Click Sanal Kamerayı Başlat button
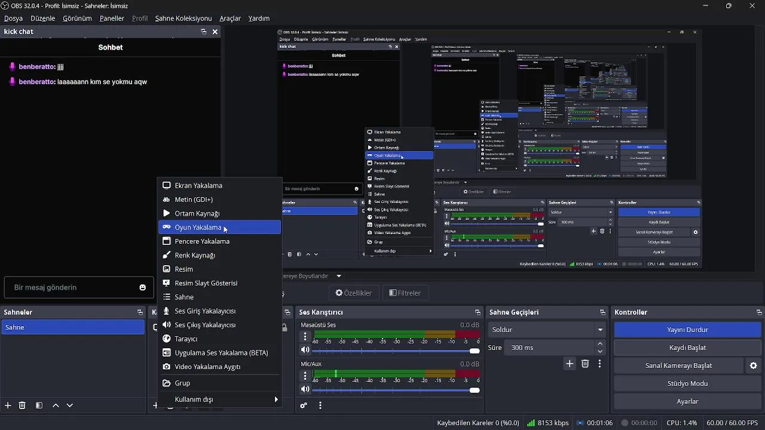 tap(678, 365)
